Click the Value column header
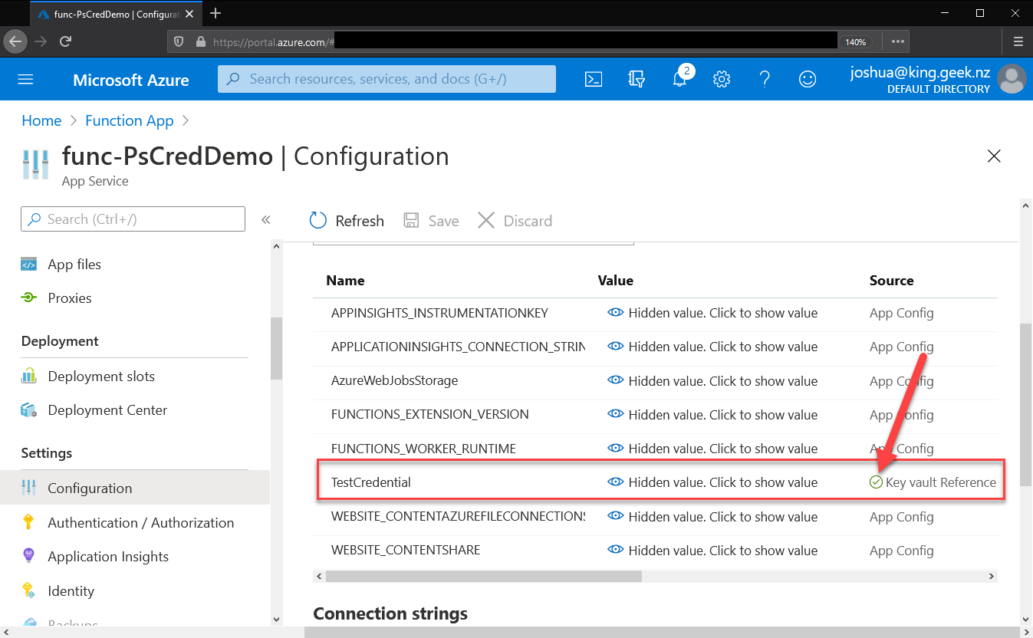Image resolution: width=1033 pixels, height=638 pixels. (616, 281)
